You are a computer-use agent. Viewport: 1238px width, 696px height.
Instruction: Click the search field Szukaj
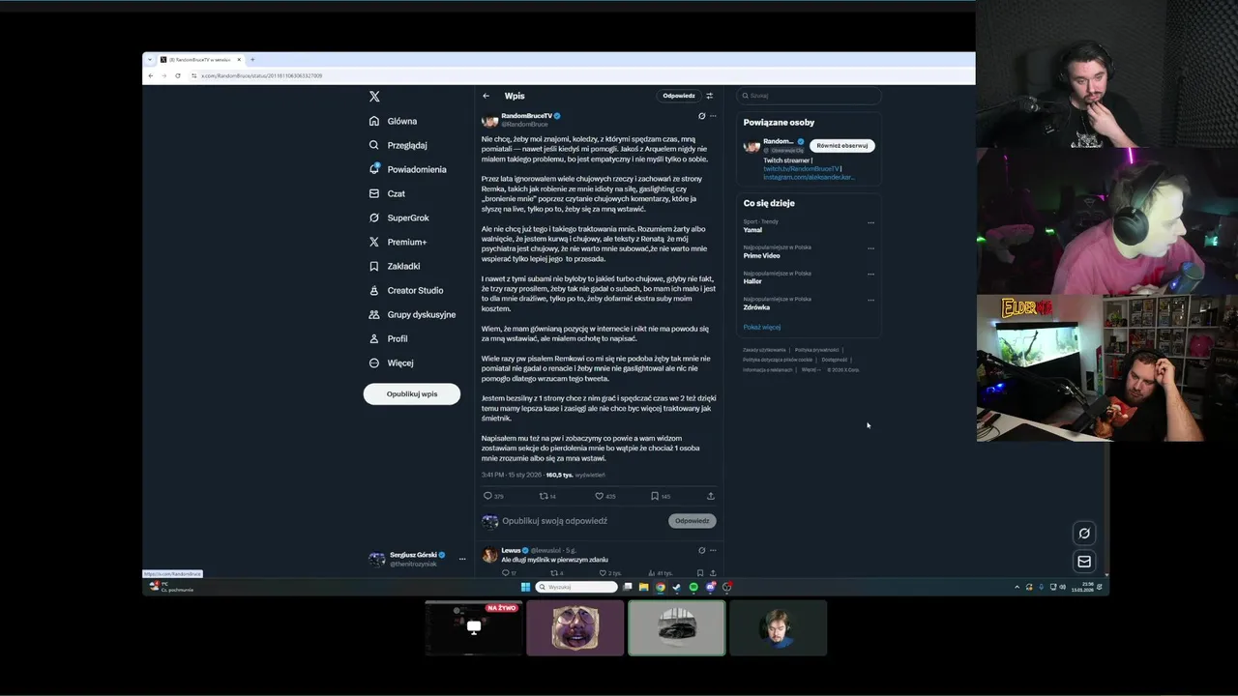809,96
